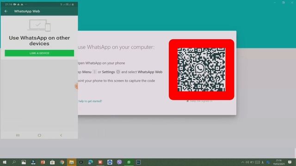Open the Microsoft Edge taskbar icon

point(91,162)
